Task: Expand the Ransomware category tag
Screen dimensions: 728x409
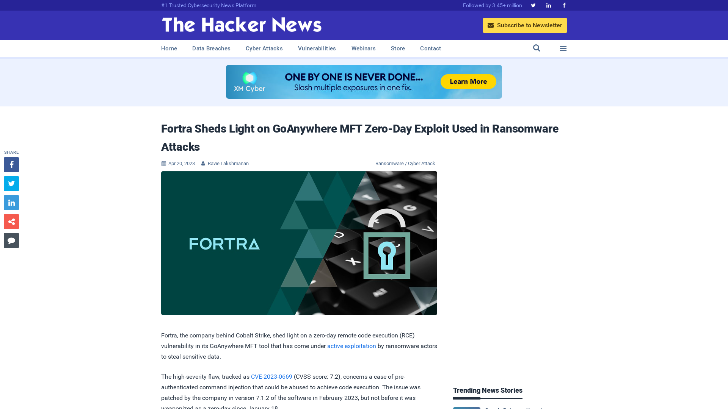Action: (389, 163)
